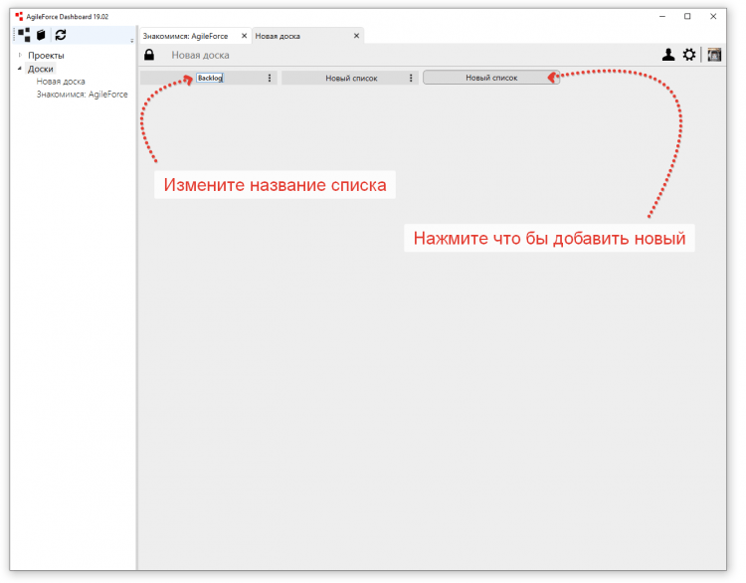The width and height of the screenshot is (746, 583).
Task: Click the Backlog list name input field
Action: tap(210, 78)
